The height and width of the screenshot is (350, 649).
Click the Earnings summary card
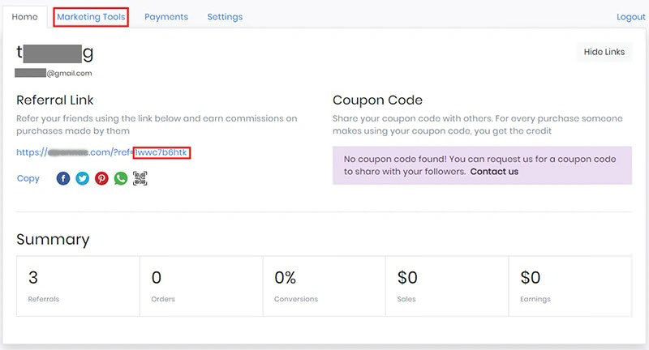tap(570, 286)
